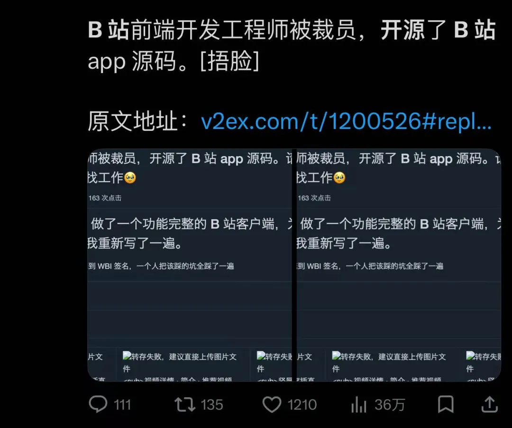Viewport: 512px width, 428px height.
Task: Open the share upload icon
Action: tap(489, 404)
